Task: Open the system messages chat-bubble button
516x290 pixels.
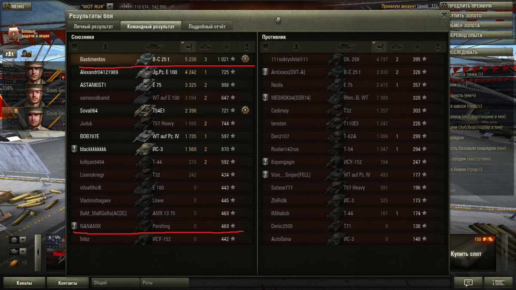Action: (468, 283)
